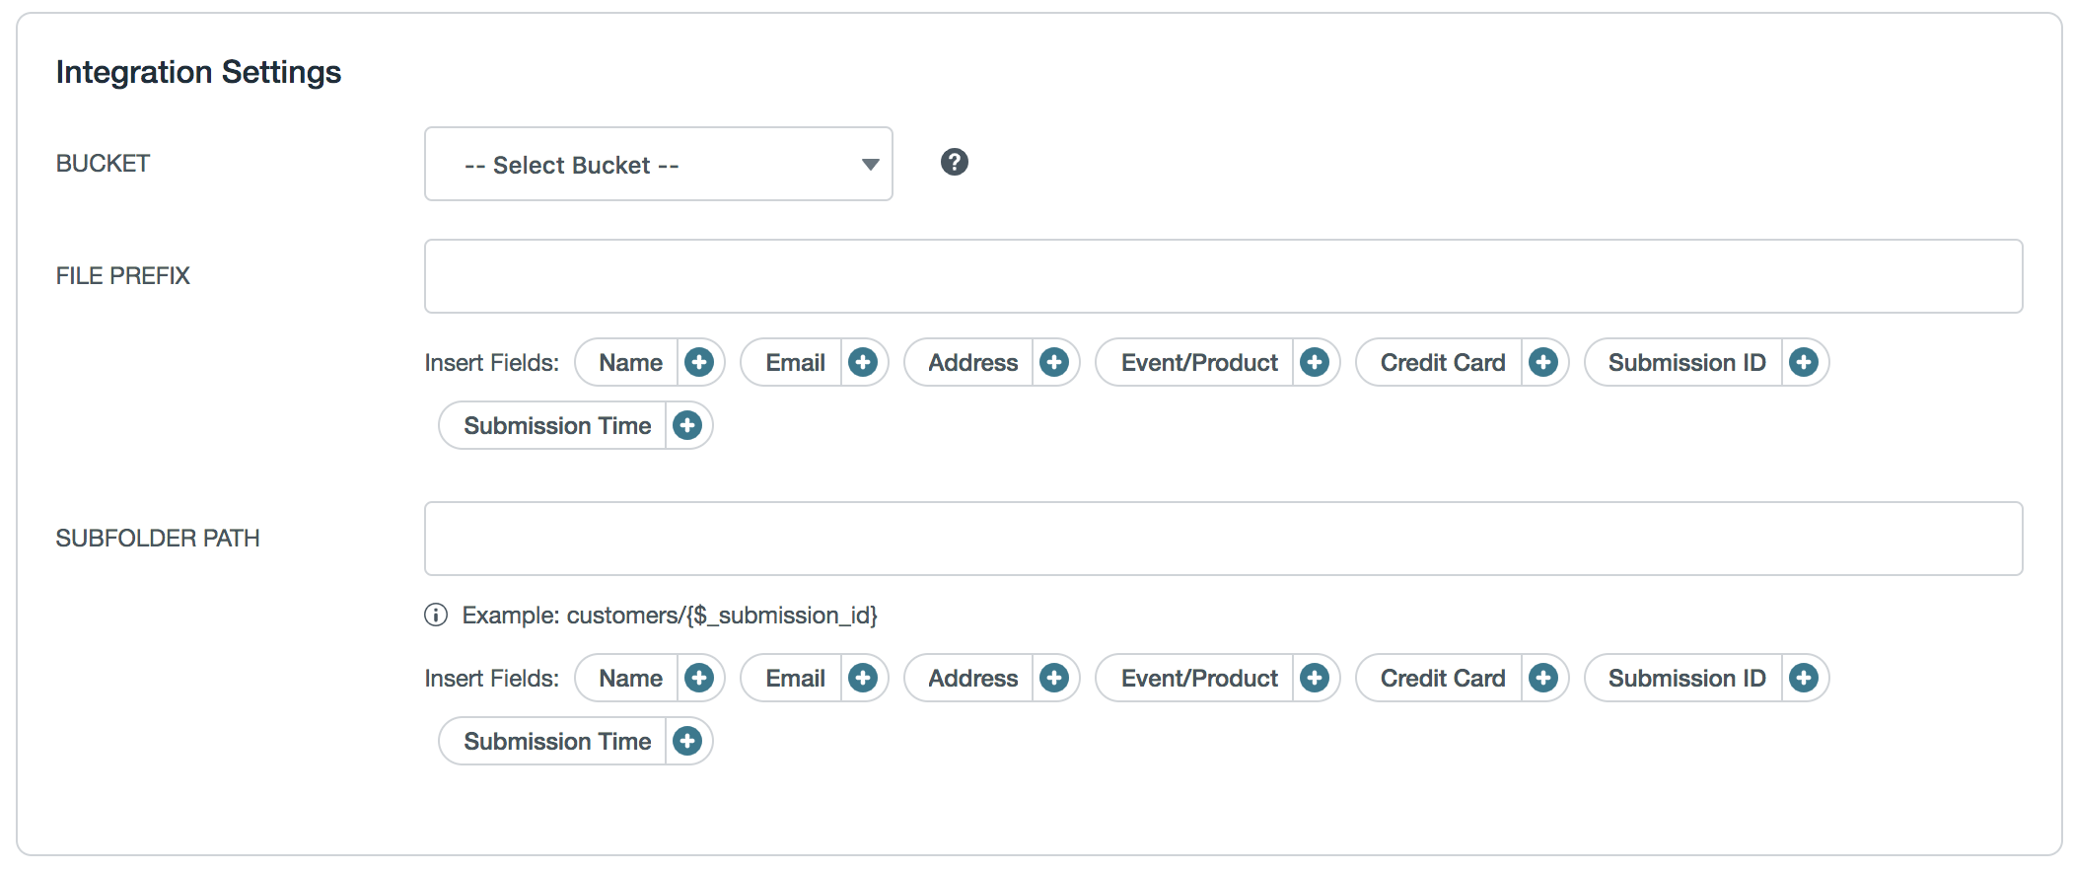Click plus icon for Subfolder Path Submission Time
The image size is (2073, 872).
click(687, 741)
